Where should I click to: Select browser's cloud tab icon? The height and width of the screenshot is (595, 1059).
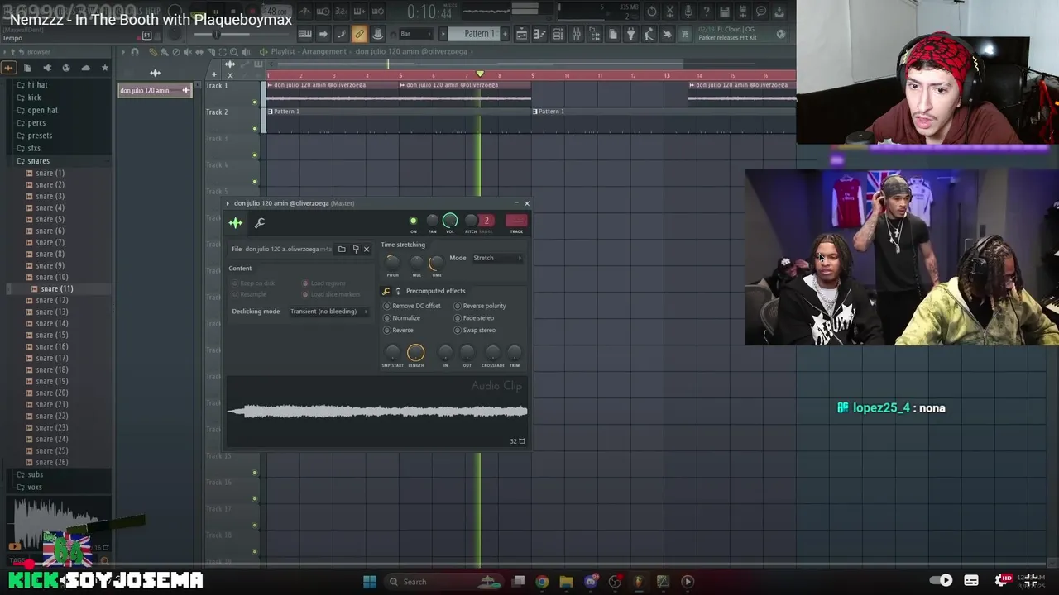(x=86, y=68)
